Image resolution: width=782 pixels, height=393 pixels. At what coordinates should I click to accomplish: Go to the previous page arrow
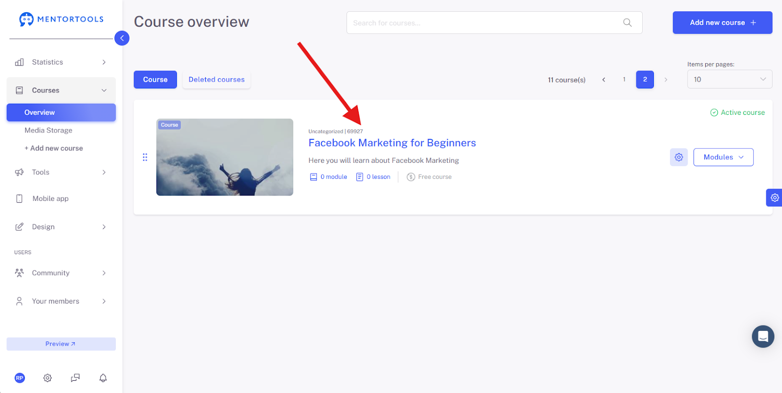click(x=604, y=80)
